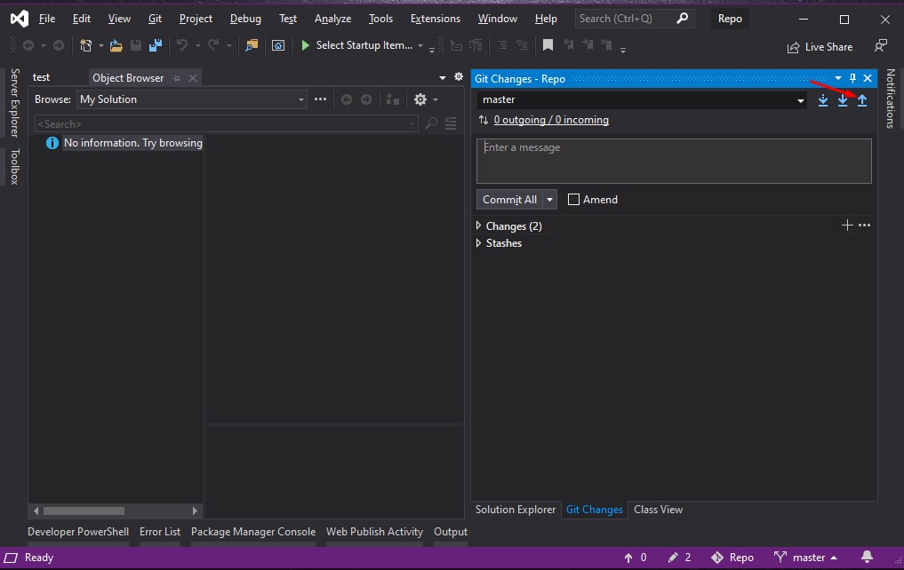The image size is (904, 570).
Task: Click the Enter a message commit box
Action: tap(673, 160)
